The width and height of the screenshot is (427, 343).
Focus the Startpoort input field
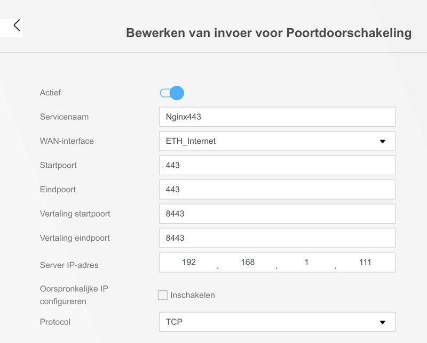(x=277, y=165)
